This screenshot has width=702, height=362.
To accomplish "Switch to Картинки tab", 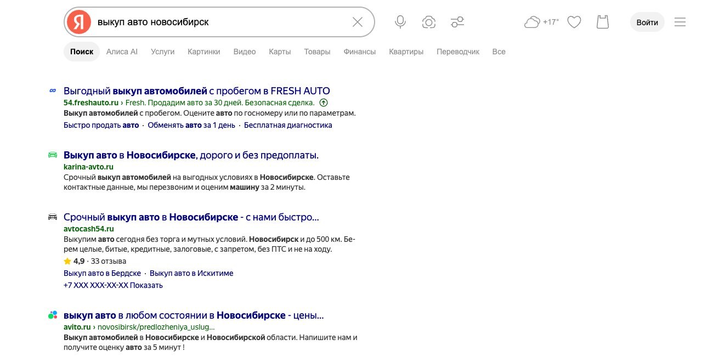I will [204, 52].
